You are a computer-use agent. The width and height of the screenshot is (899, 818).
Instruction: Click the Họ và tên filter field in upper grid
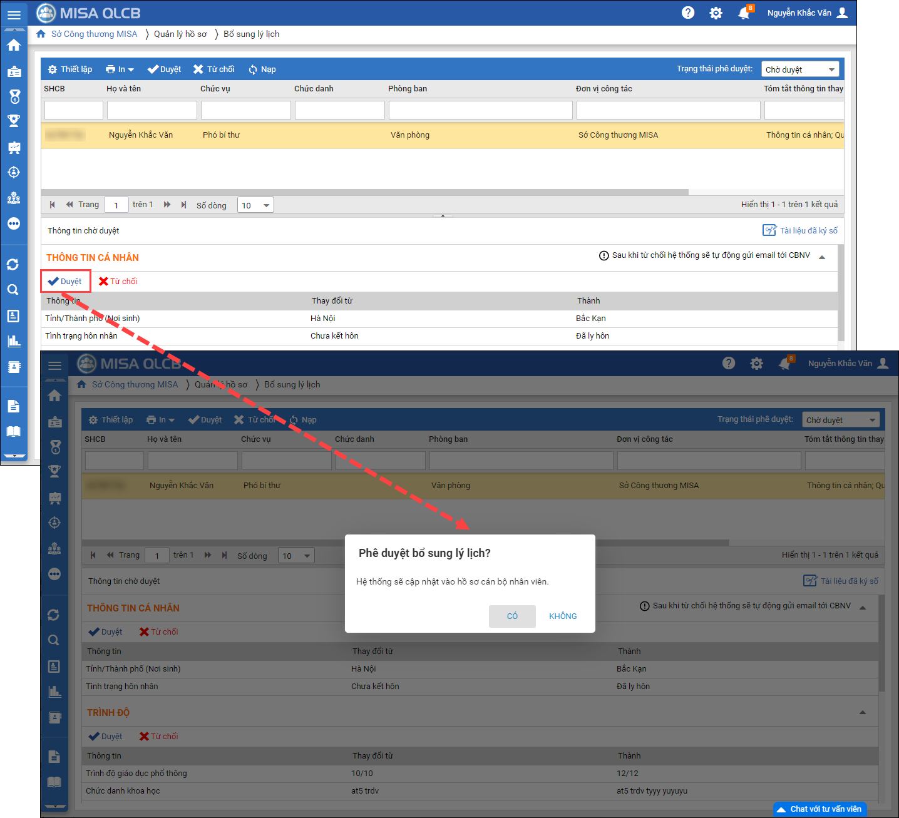(x=152, y=110)
